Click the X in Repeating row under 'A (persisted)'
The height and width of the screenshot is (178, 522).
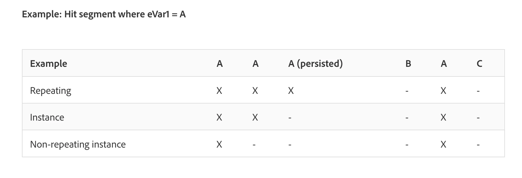tap(291, 91)
